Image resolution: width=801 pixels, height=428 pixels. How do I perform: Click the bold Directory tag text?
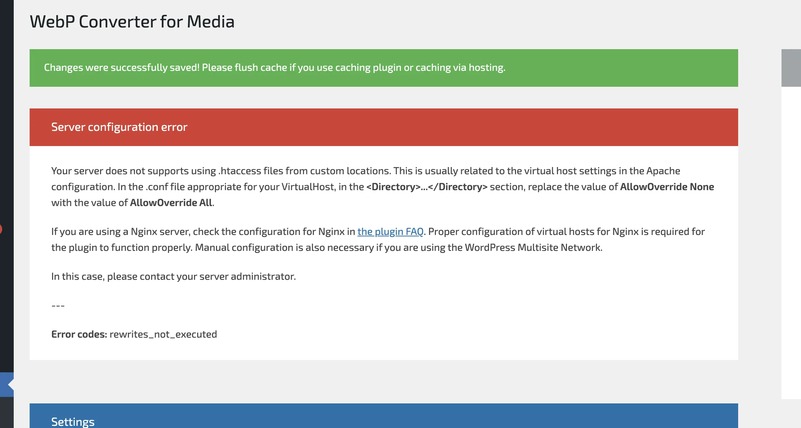427,187
